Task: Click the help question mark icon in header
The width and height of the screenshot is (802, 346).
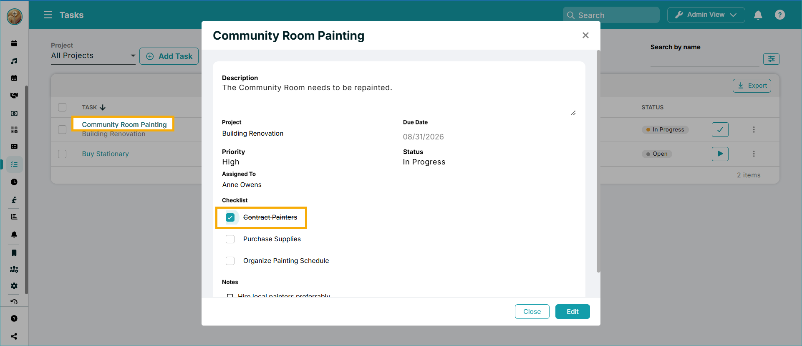Action: [x=780, y=15]
